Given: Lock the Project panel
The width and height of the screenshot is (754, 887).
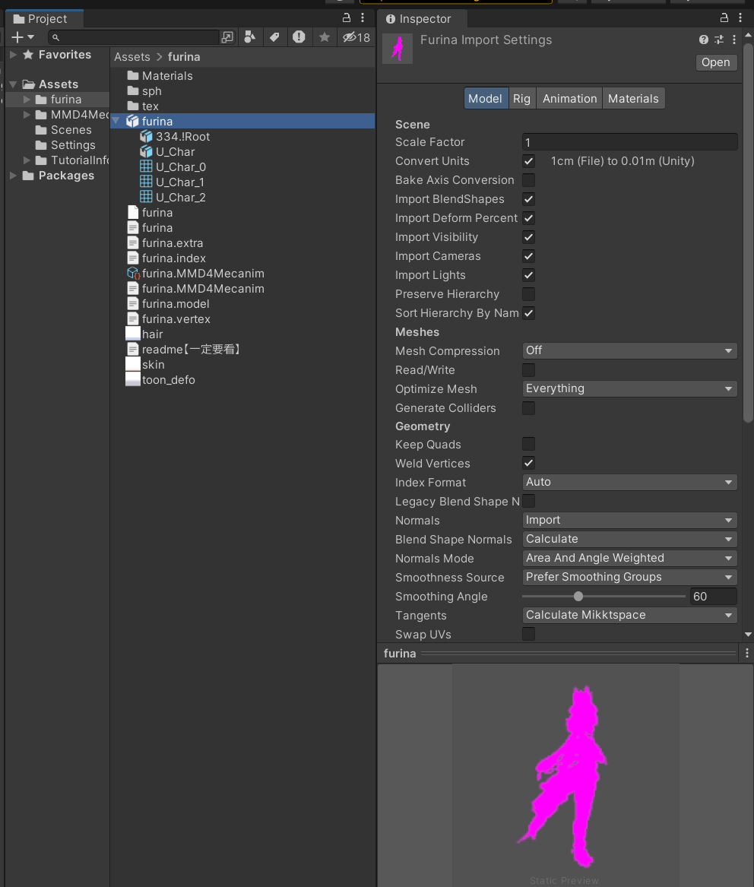Looking at the screenshot, I should pyautogui.click(x=346, y=18).
